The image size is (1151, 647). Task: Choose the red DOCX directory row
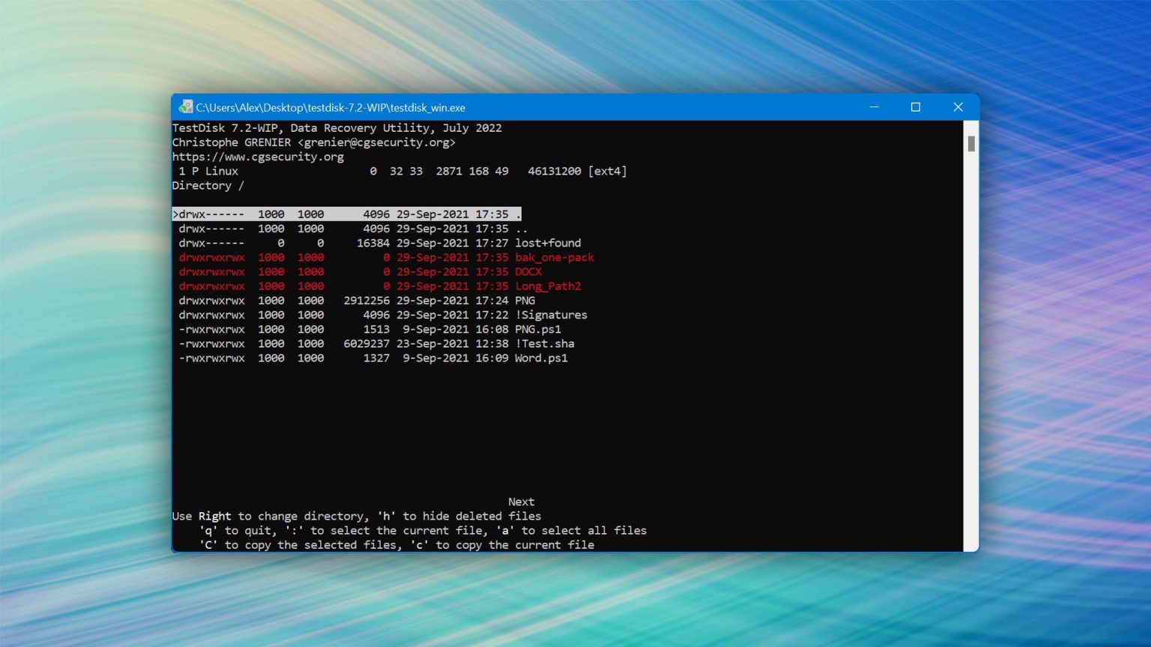click(x=528, y=272)
